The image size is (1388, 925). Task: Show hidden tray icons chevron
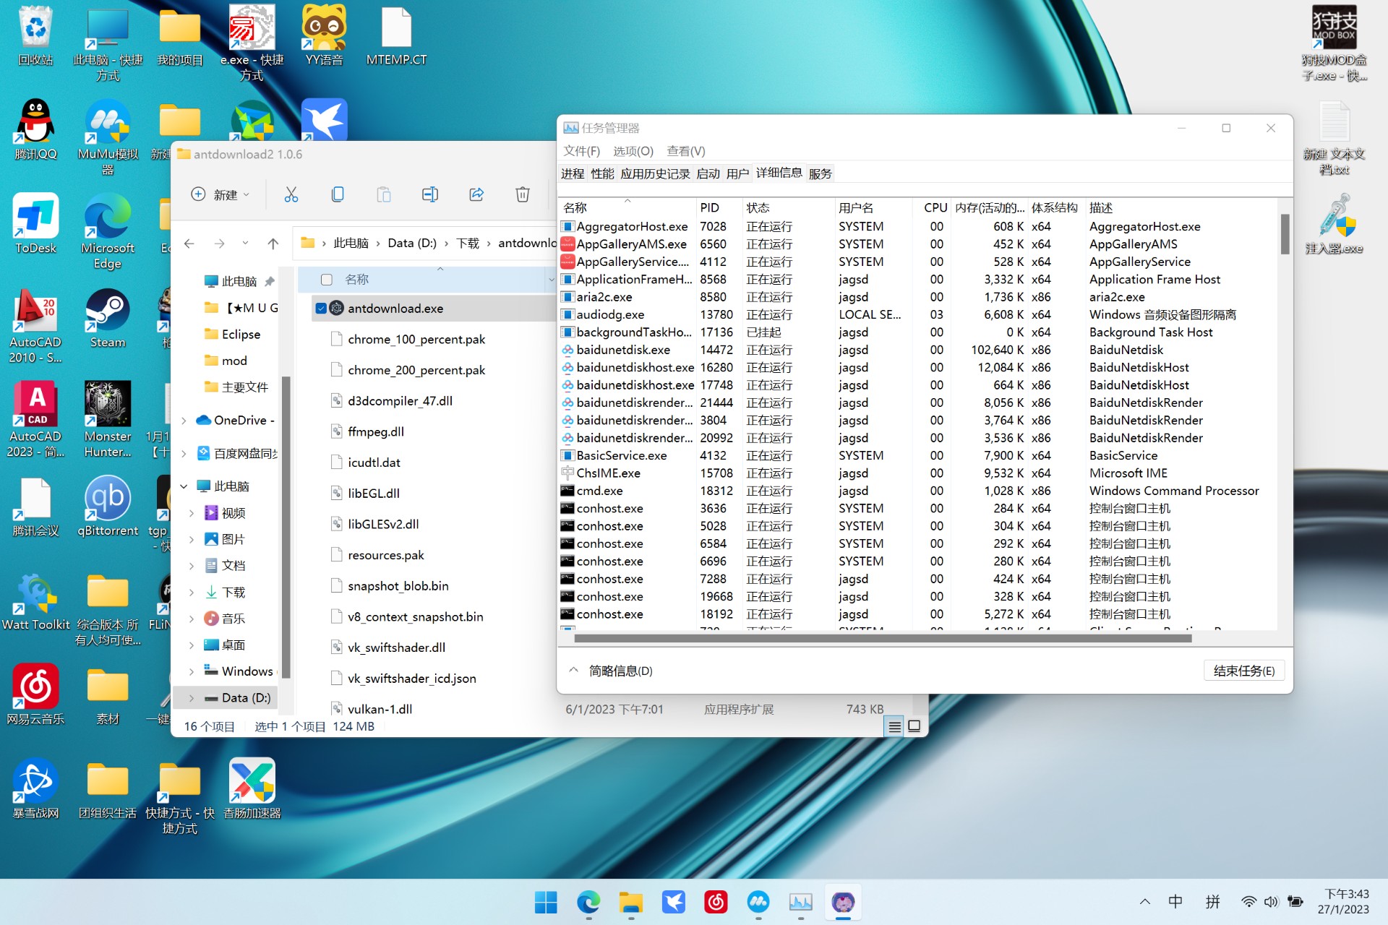click(1145, 901)
